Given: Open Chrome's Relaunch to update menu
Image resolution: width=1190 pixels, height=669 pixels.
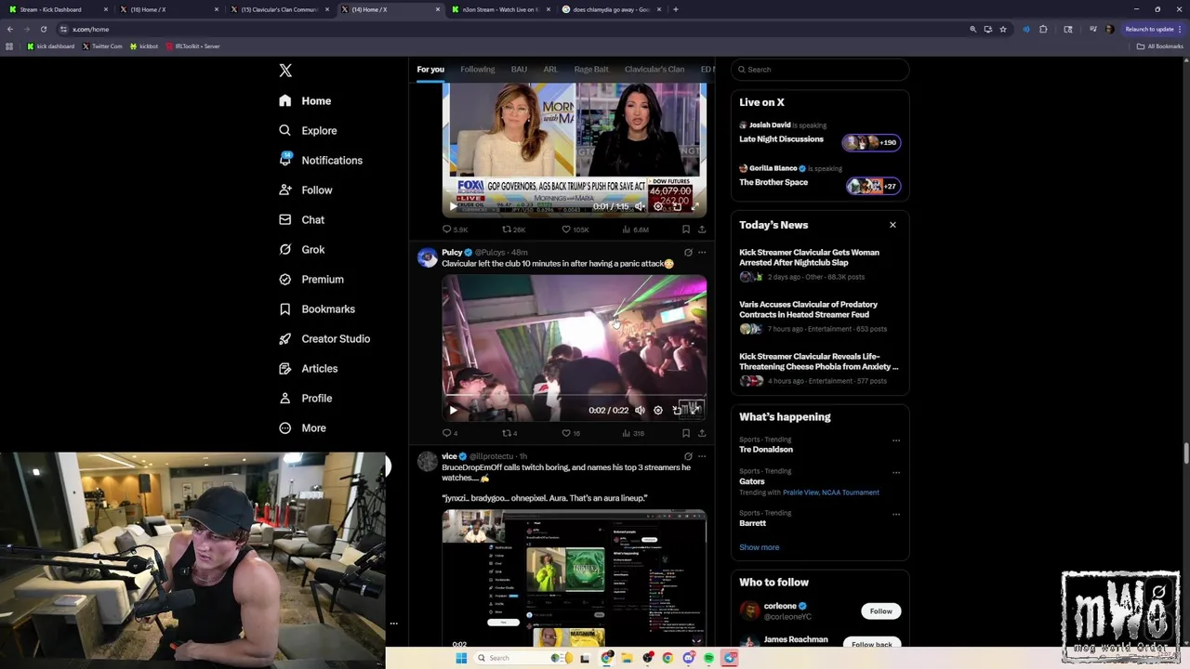Looking at the screenshot, I should coord(1153,29).
